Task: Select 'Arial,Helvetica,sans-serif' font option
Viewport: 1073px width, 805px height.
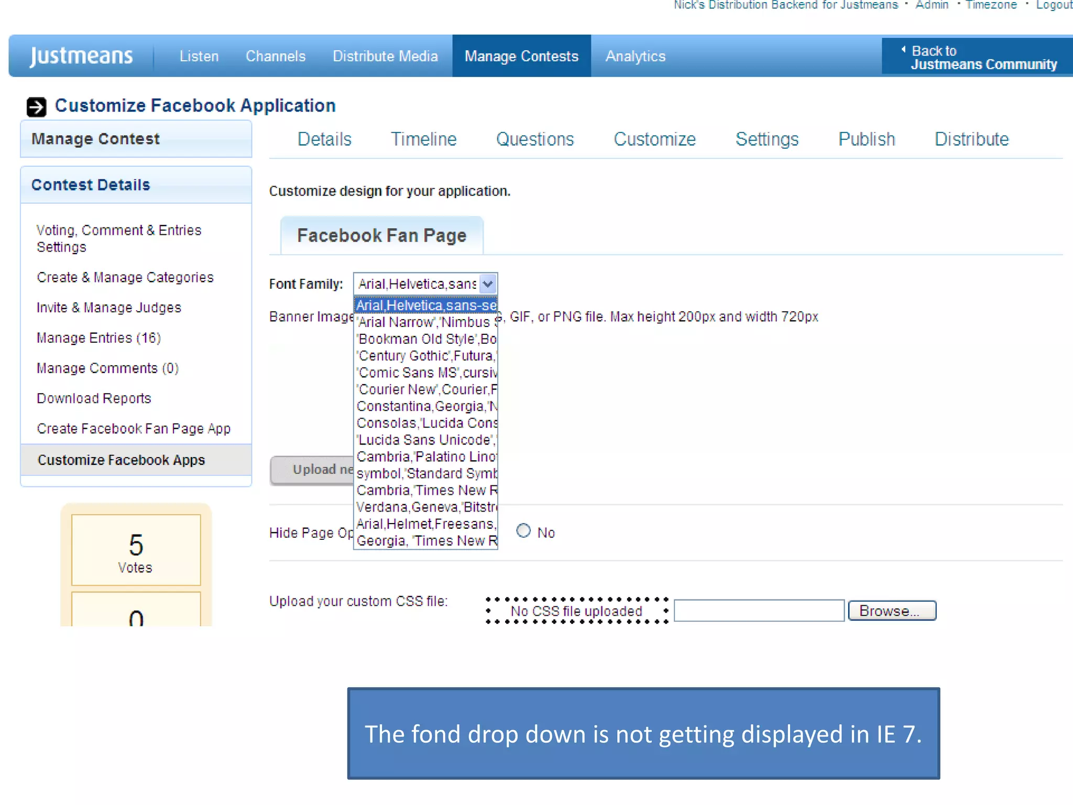Action: click(x=426, y=306)
